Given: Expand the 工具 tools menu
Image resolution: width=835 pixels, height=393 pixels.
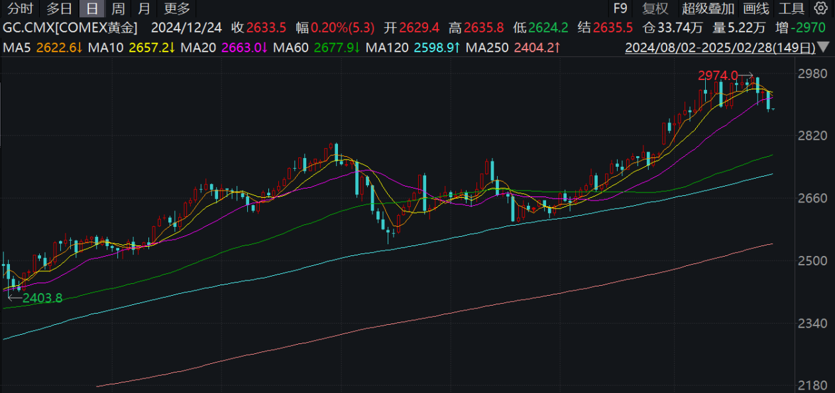Looking at the screenshot, I should [791, 9].
